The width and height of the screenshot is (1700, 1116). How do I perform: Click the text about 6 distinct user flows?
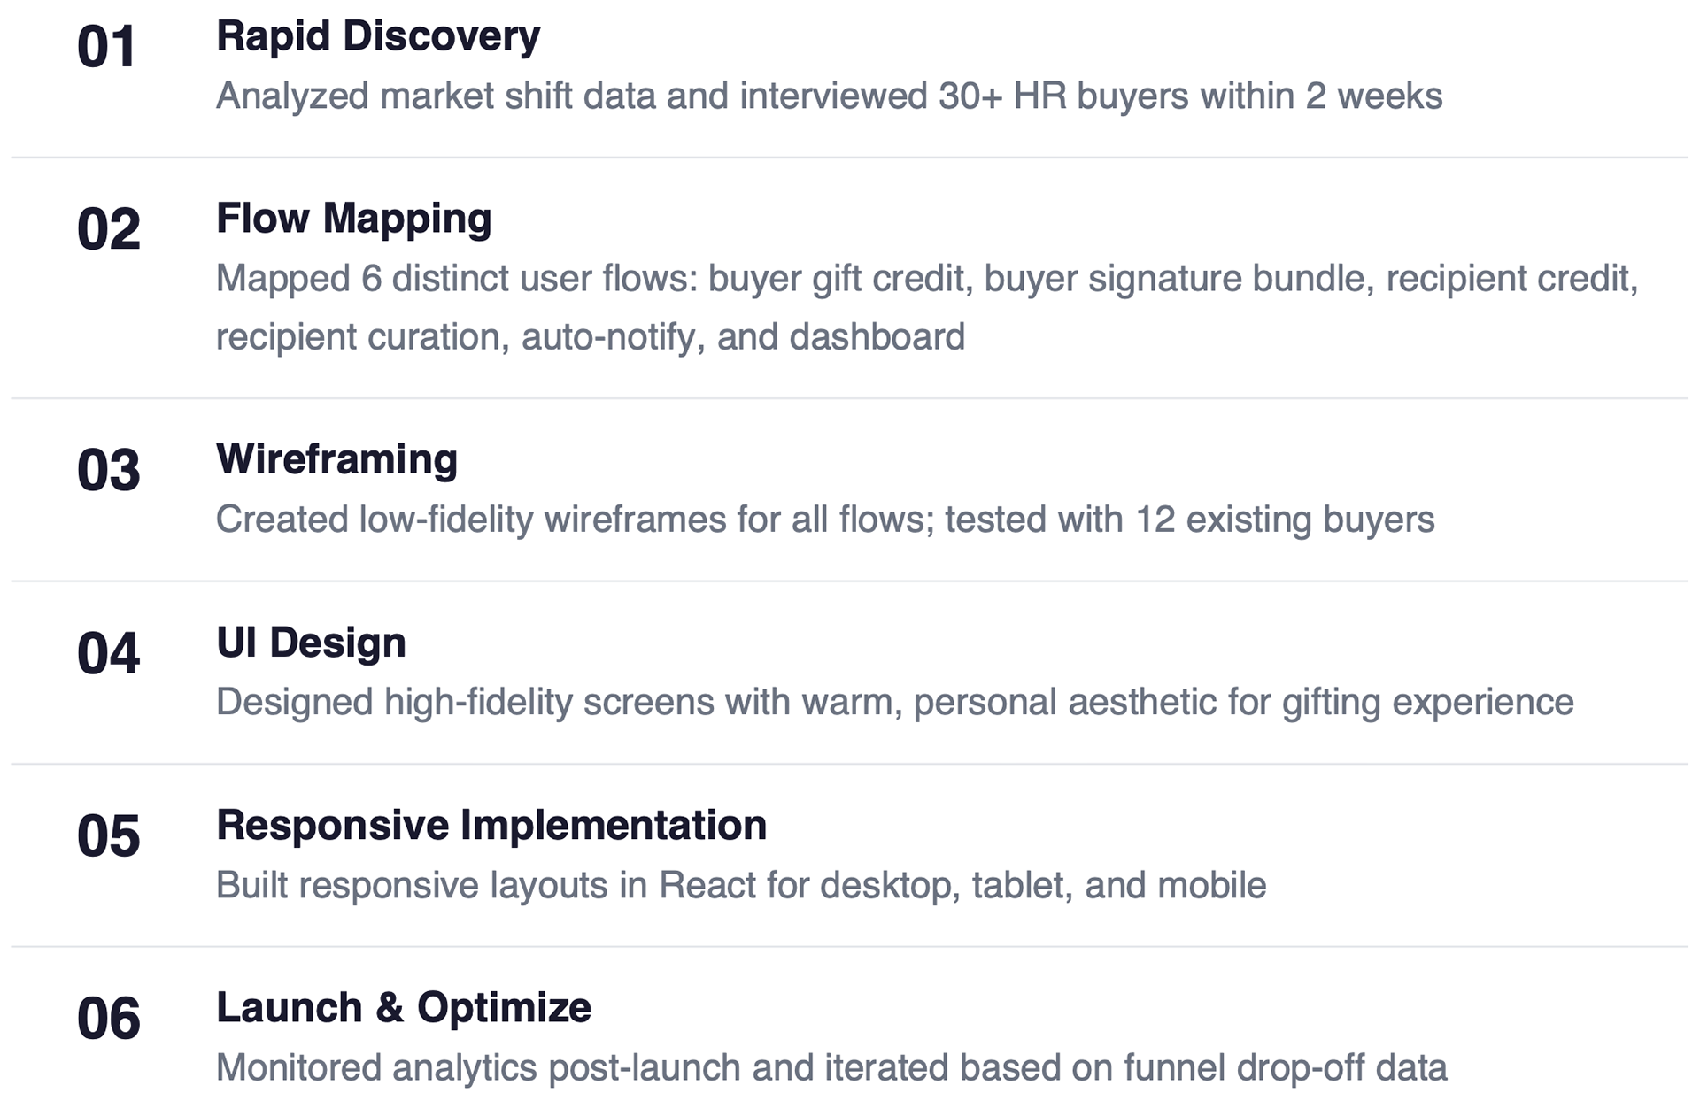926,279
